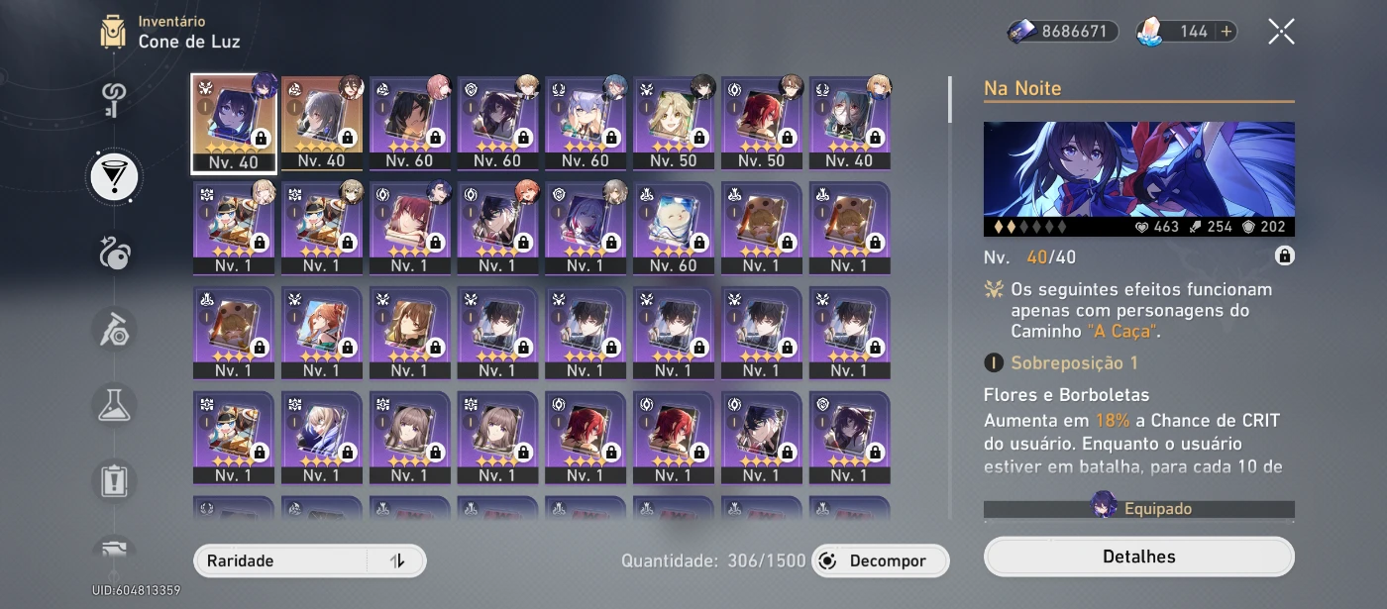1387x609 pixels.
Task: Click the inventory list scrollbar
Action: pos(949,99)
